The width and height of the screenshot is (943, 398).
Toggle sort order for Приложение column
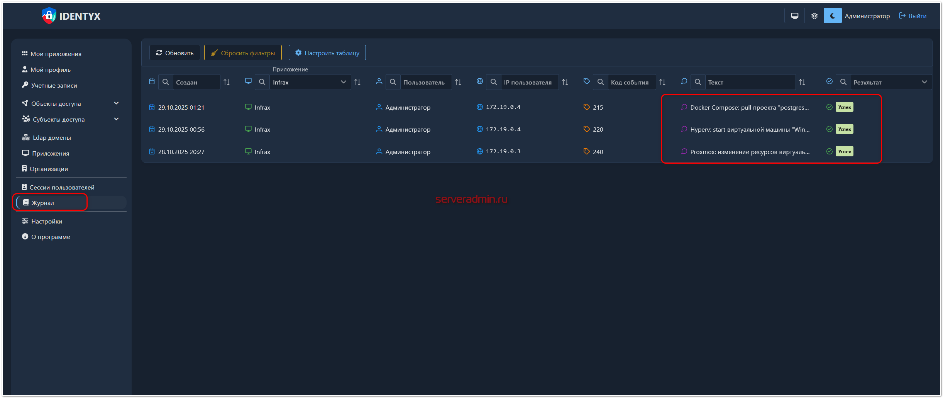point(357,82)
